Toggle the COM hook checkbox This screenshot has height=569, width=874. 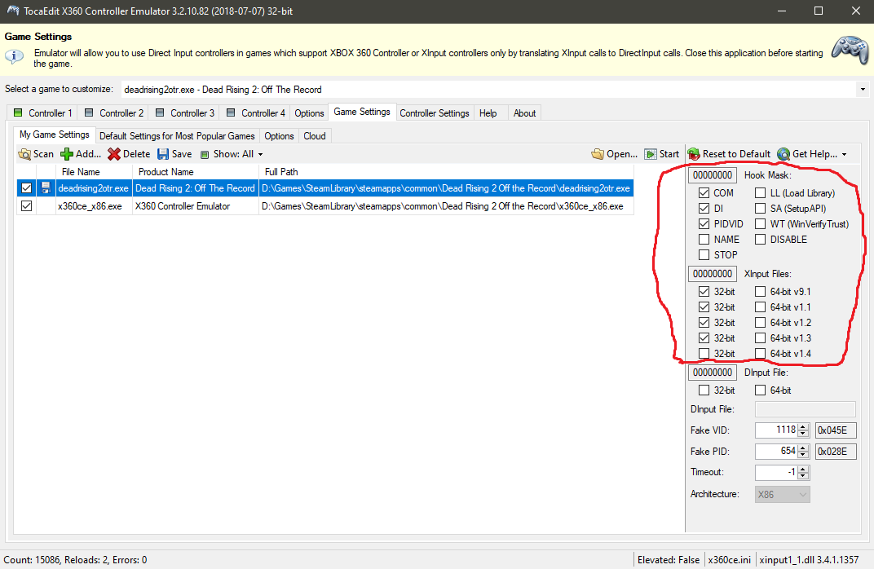pos(704,193)
